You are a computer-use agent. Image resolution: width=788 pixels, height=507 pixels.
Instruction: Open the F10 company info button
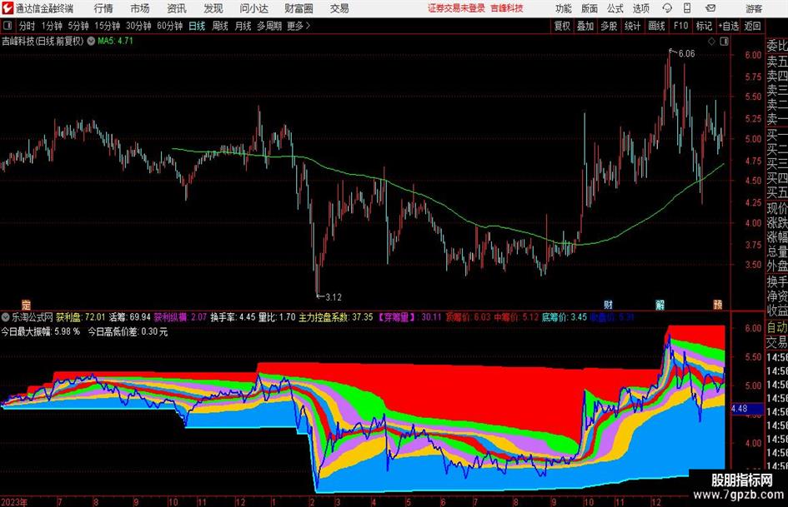click(680, 26)
